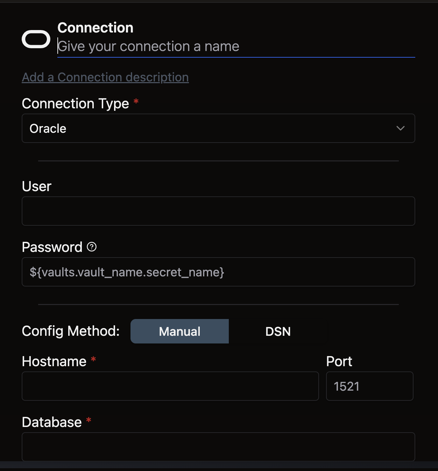Click the Port field label

point(339,361)
